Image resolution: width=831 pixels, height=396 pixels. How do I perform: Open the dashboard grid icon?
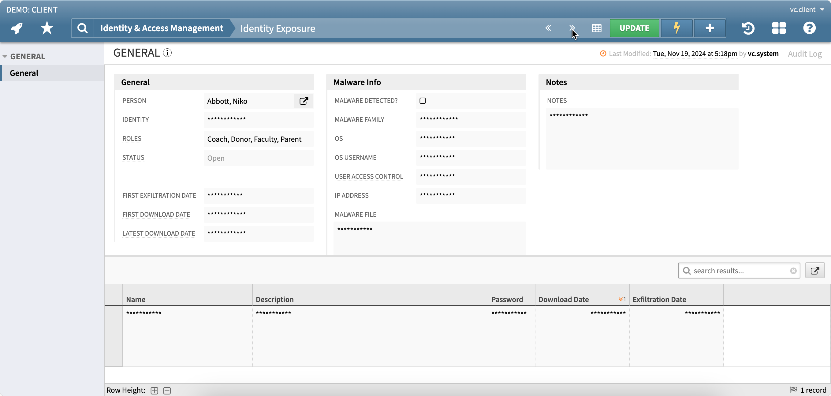[779, 28]
